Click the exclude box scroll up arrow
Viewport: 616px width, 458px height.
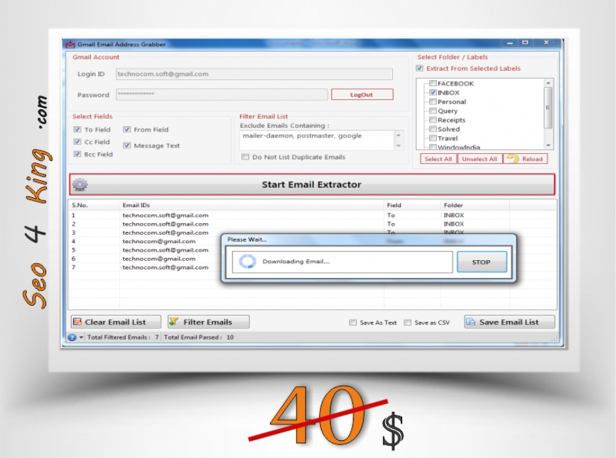click(x=399, y=135)
